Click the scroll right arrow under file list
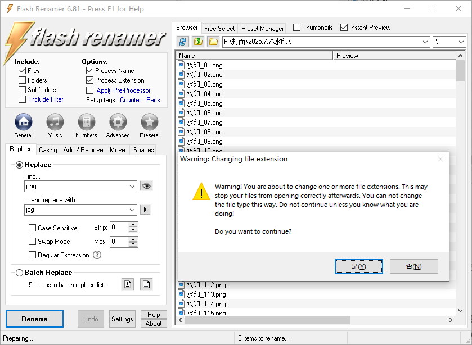The width and height of the screenshot is (472, 345). coord(451,320)
